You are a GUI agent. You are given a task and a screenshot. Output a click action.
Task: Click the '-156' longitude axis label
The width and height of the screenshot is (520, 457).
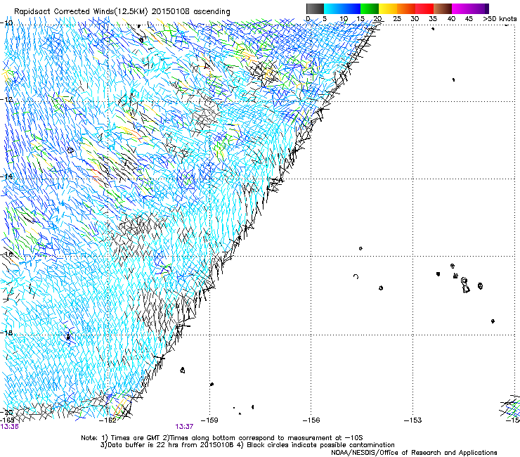pyautogui.click(x=311, y=420)
